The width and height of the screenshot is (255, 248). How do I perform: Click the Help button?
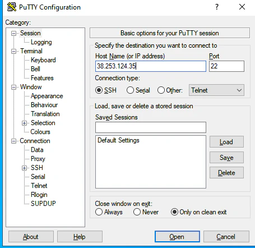80,237
